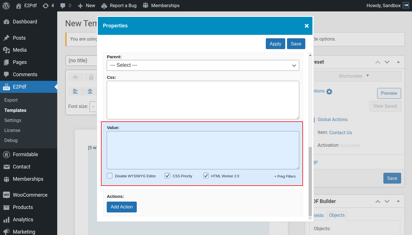The height and width of the screenshot is (235, 412).
Task: Enable Disable WYSIWYG Editor checkbox
Action: 110,176
